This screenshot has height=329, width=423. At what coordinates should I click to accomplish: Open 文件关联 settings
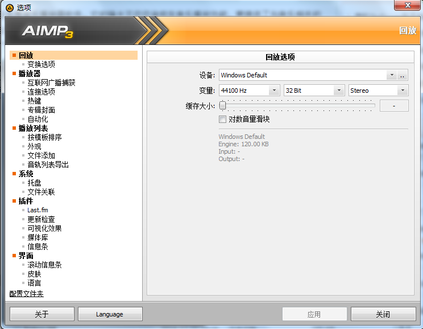click(x=42, y=192)
